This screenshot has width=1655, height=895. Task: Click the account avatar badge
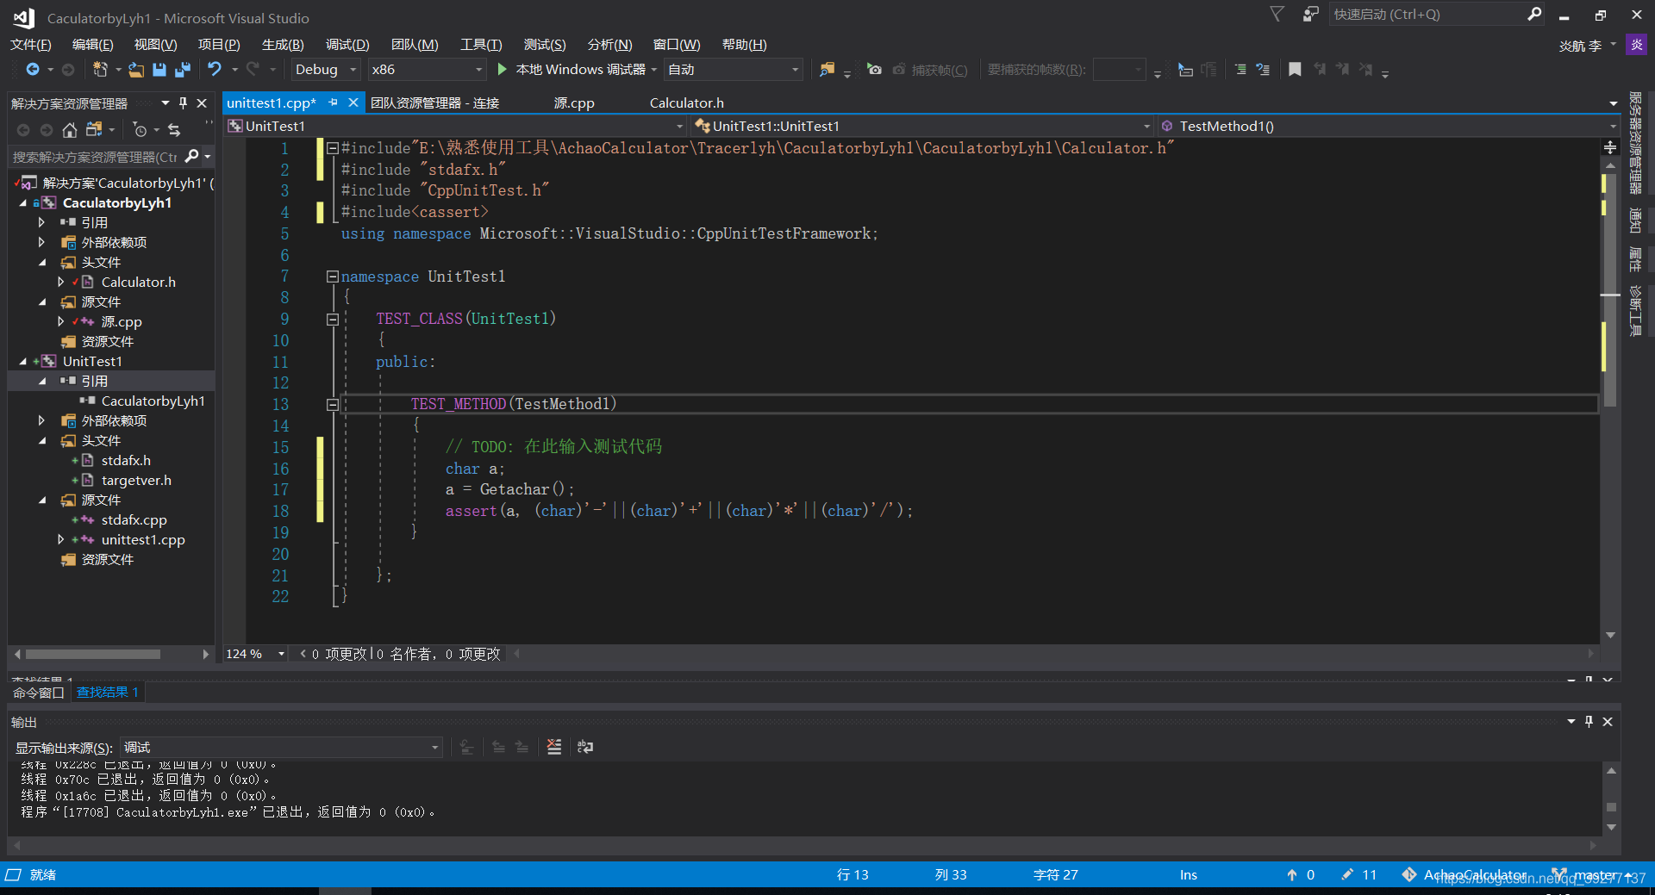pyautogui.click(x=1636, y=45)
